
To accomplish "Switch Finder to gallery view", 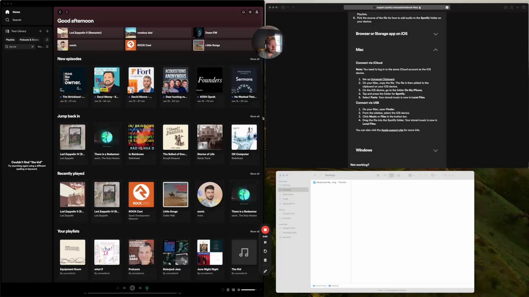I will tap(398, 175).
